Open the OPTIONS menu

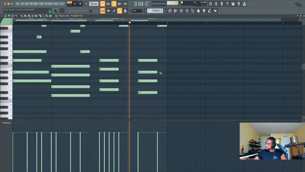pos(49,4)
